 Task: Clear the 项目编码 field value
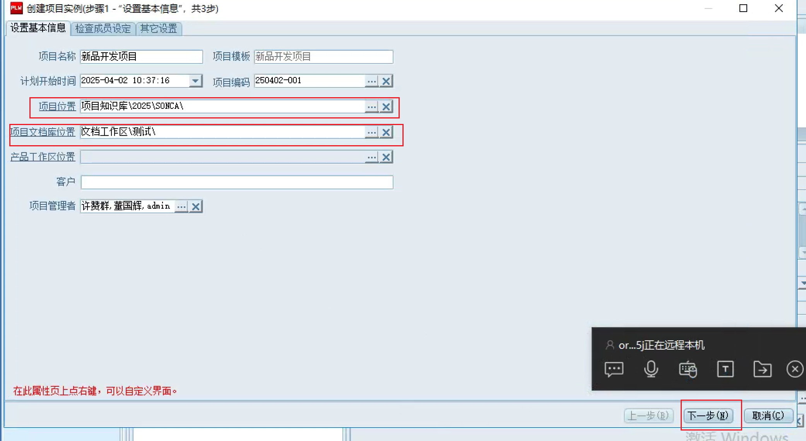click(x=386, y=81)
